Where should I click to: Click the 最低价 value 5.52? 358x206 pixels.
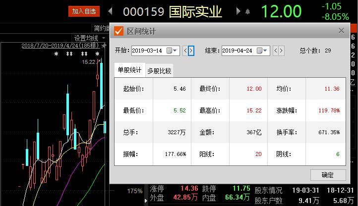pos(179,110)
